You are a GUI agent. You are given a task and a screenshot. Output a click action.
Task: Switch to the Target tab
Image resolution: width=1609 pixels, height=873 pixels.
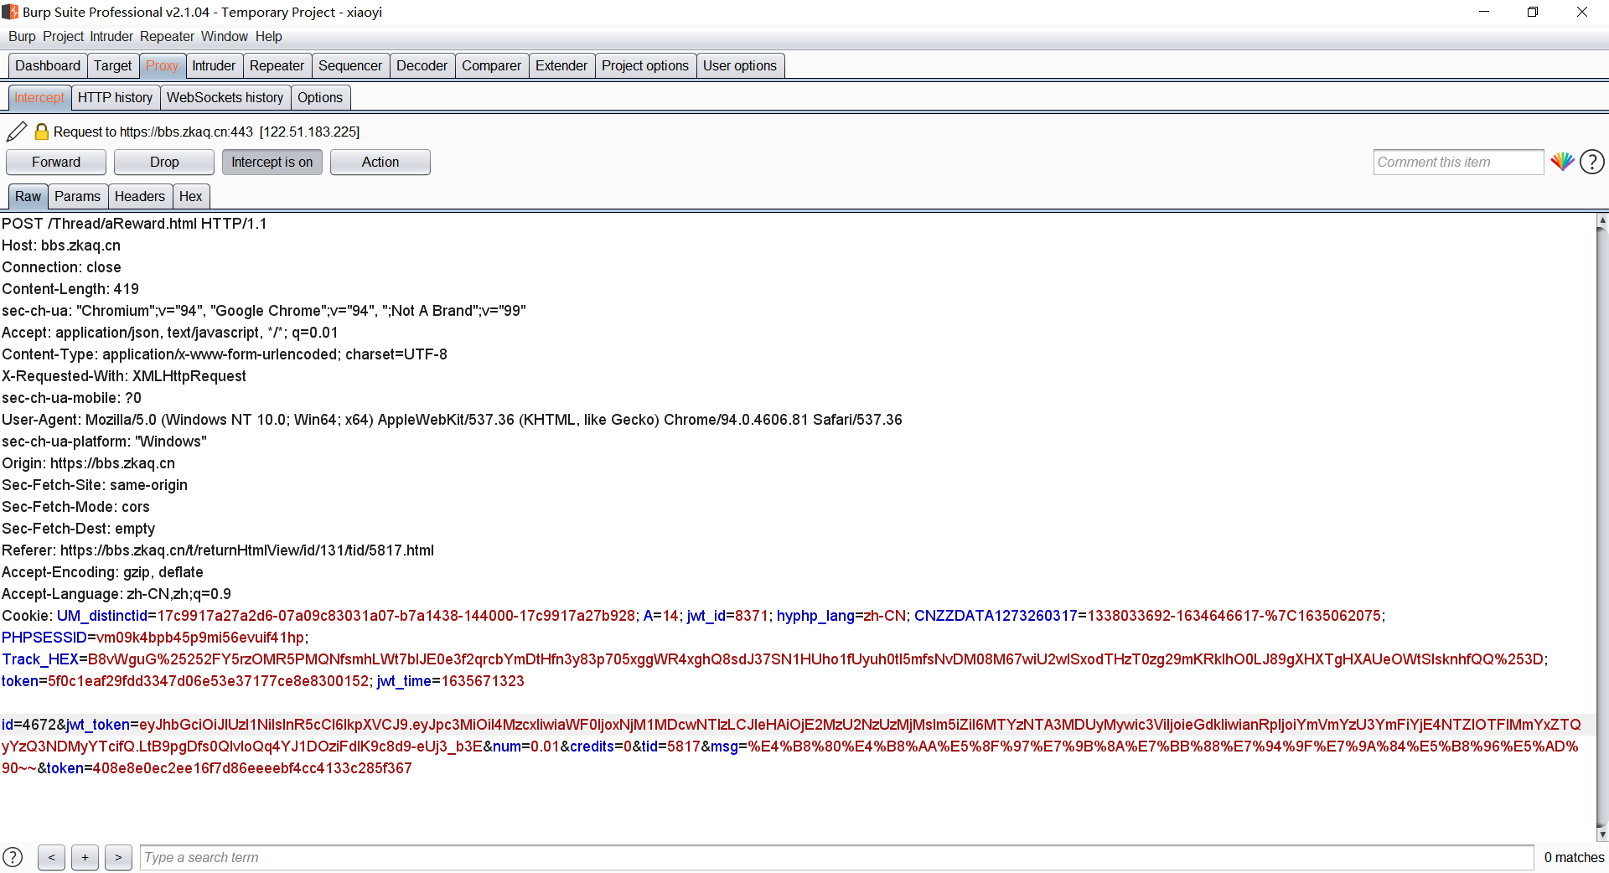point(113,65)
